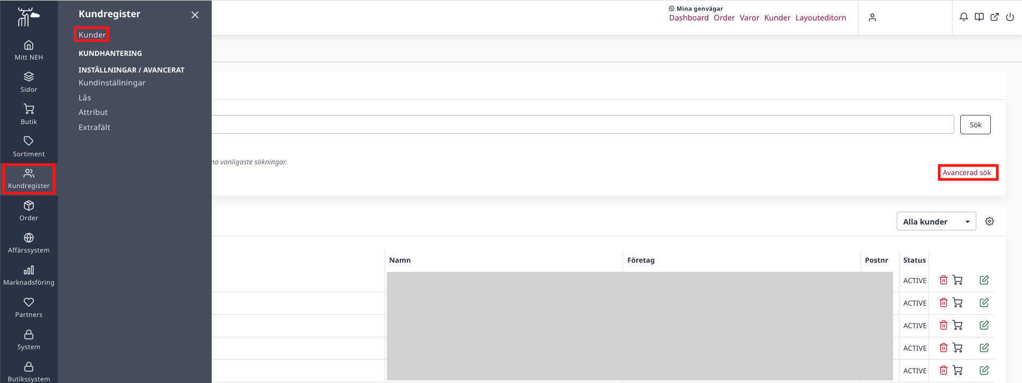Open System lock section
This screenshot has height=383, width=1022.
click(x=29, y=340)
